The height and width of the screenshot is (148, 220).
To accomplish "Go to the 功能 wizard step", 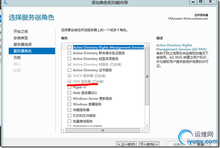I will 17,58.
